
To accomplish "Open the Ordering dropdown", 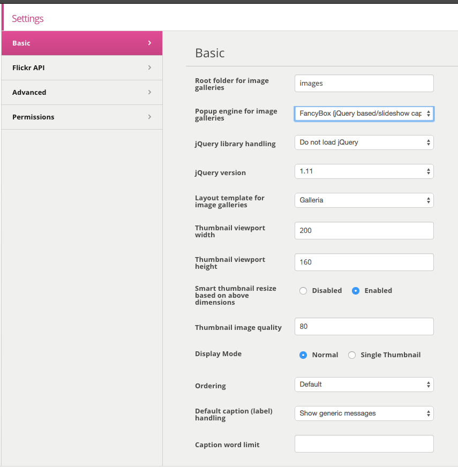I will point(364,385).
